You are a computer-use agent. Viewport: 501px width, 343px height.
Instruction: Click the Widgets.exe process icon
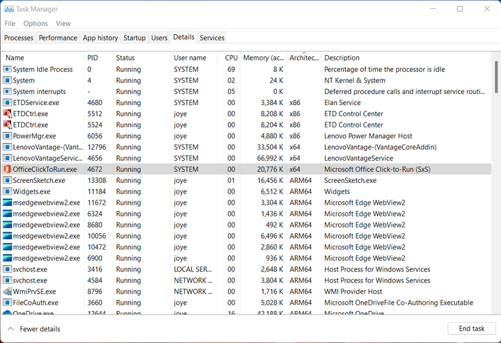[x=7, y=191]
